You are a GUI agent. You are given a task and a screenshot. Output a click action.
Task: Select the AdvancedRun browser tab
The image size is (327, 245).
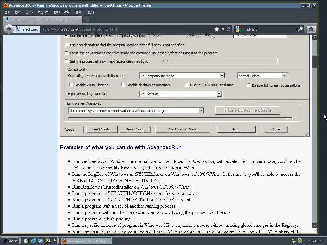(x=42, y=19)
